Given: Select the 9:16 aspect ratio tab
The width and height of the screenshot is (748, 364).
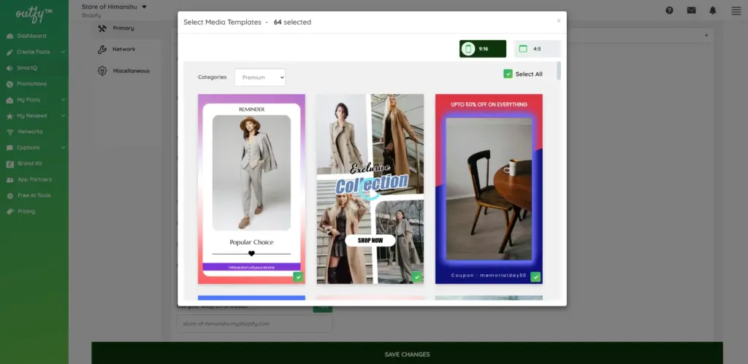Looking at the screenshot, I should pyautogui.click(x=482, y=49).
